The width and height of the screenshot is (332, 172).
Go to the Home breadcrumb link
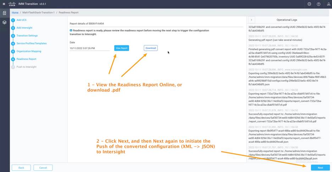click(15, 12)
